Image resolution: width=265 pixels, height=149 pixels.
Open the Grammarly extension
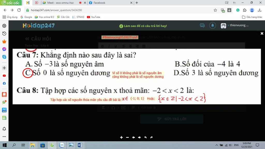[x=238, y=10]
